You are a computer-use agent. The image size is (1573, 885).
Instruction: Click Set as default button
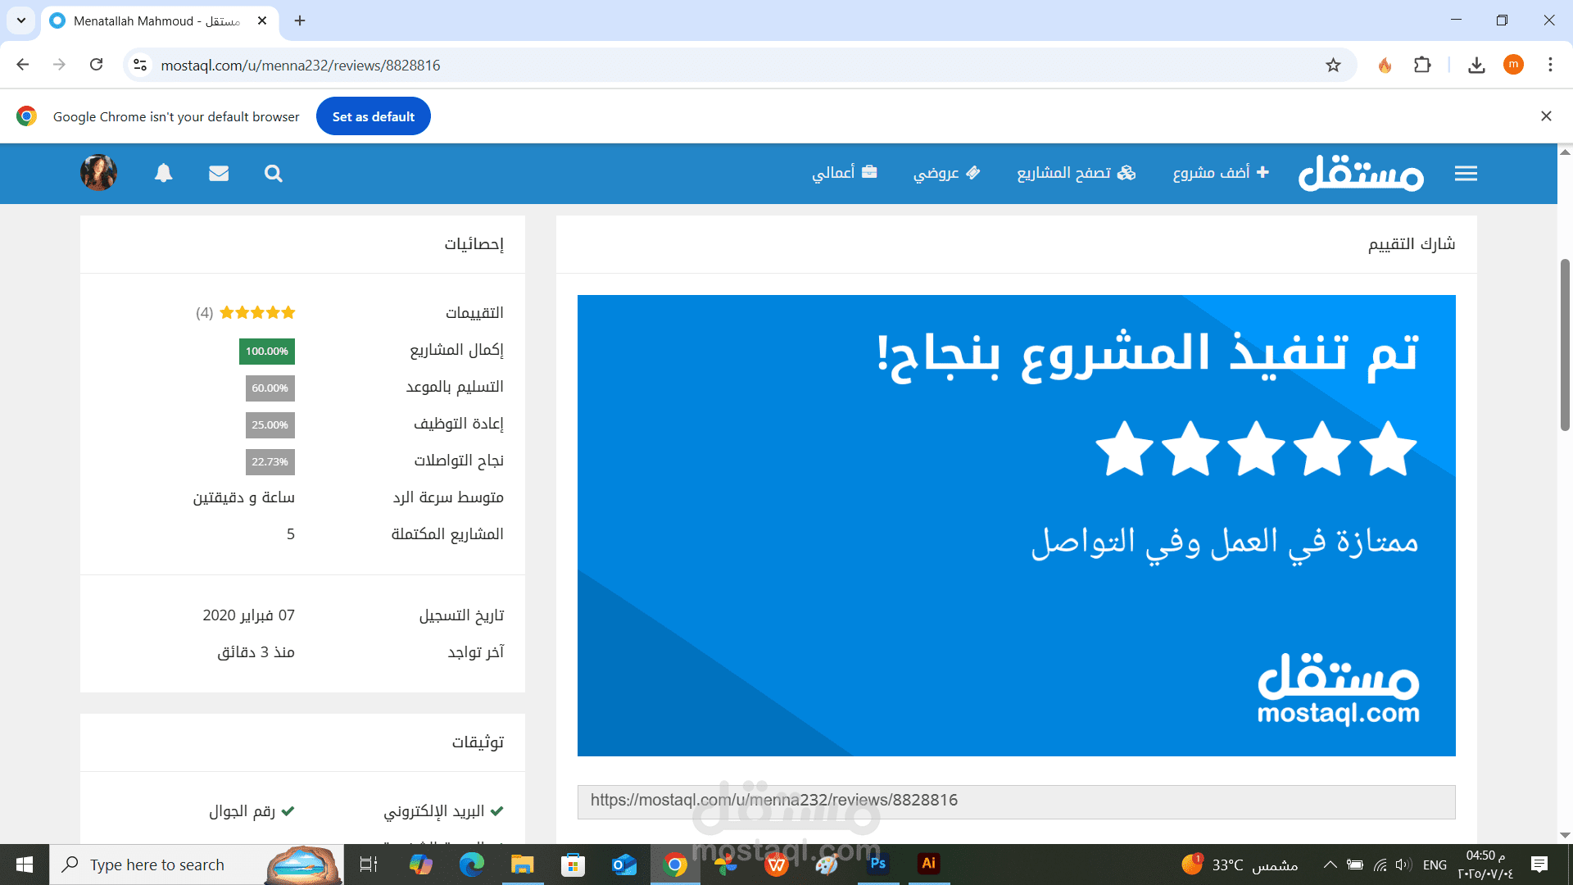tap(373, 116)
